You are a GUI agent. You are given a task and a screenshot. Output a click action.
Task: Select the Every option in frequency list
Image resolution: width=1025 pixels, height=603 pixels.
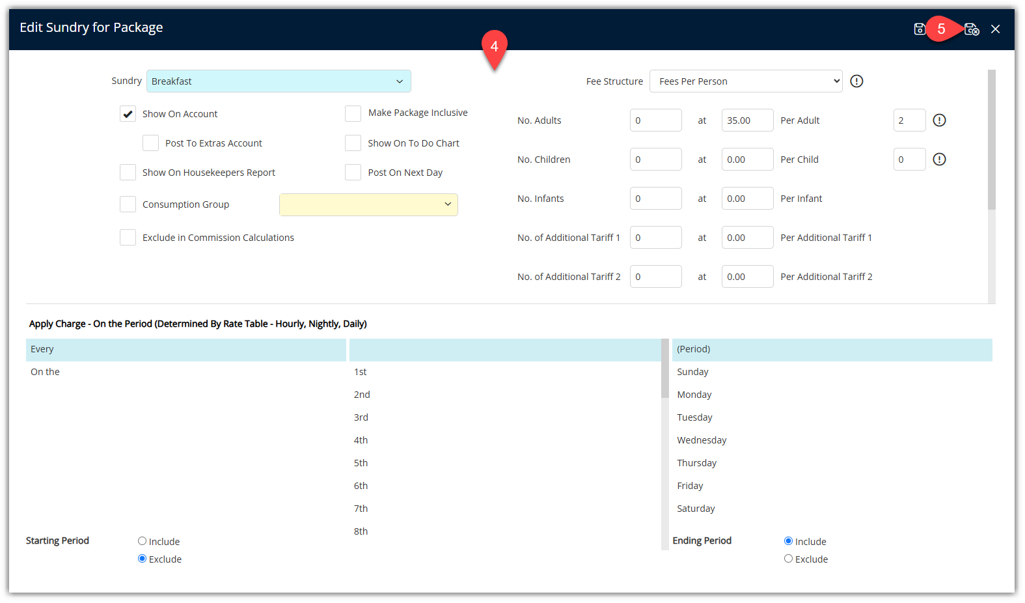pyautogui.click(x=186, y=350)
